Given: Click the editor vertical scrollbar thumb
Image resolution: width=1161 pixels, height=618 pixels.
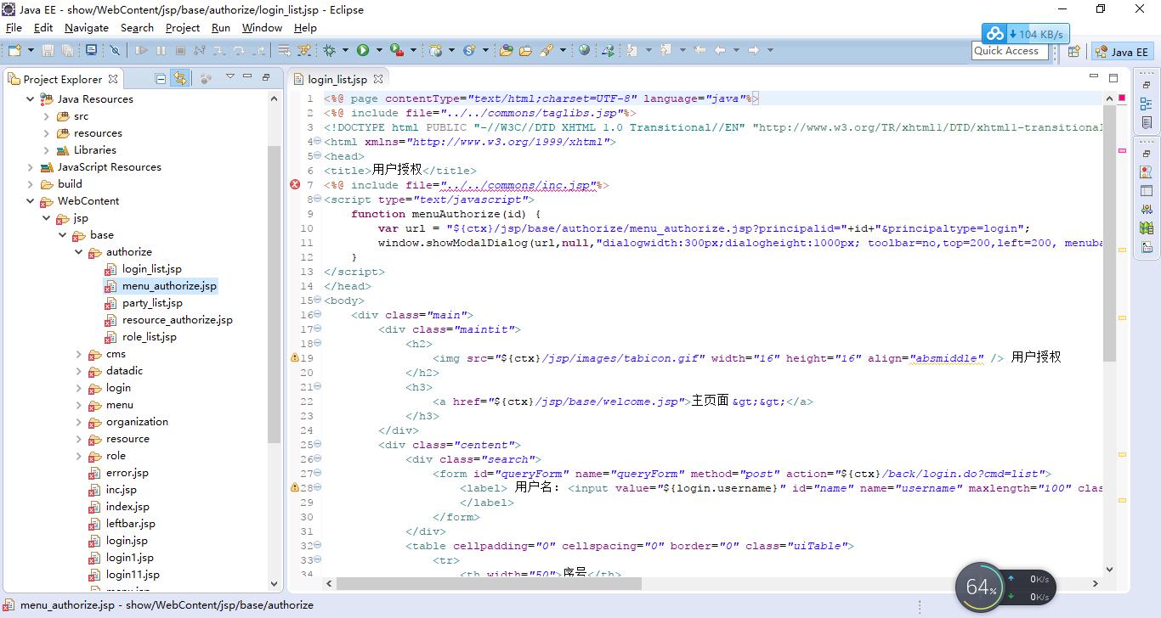Looking at the screenshot, I should click(1109, 232).
